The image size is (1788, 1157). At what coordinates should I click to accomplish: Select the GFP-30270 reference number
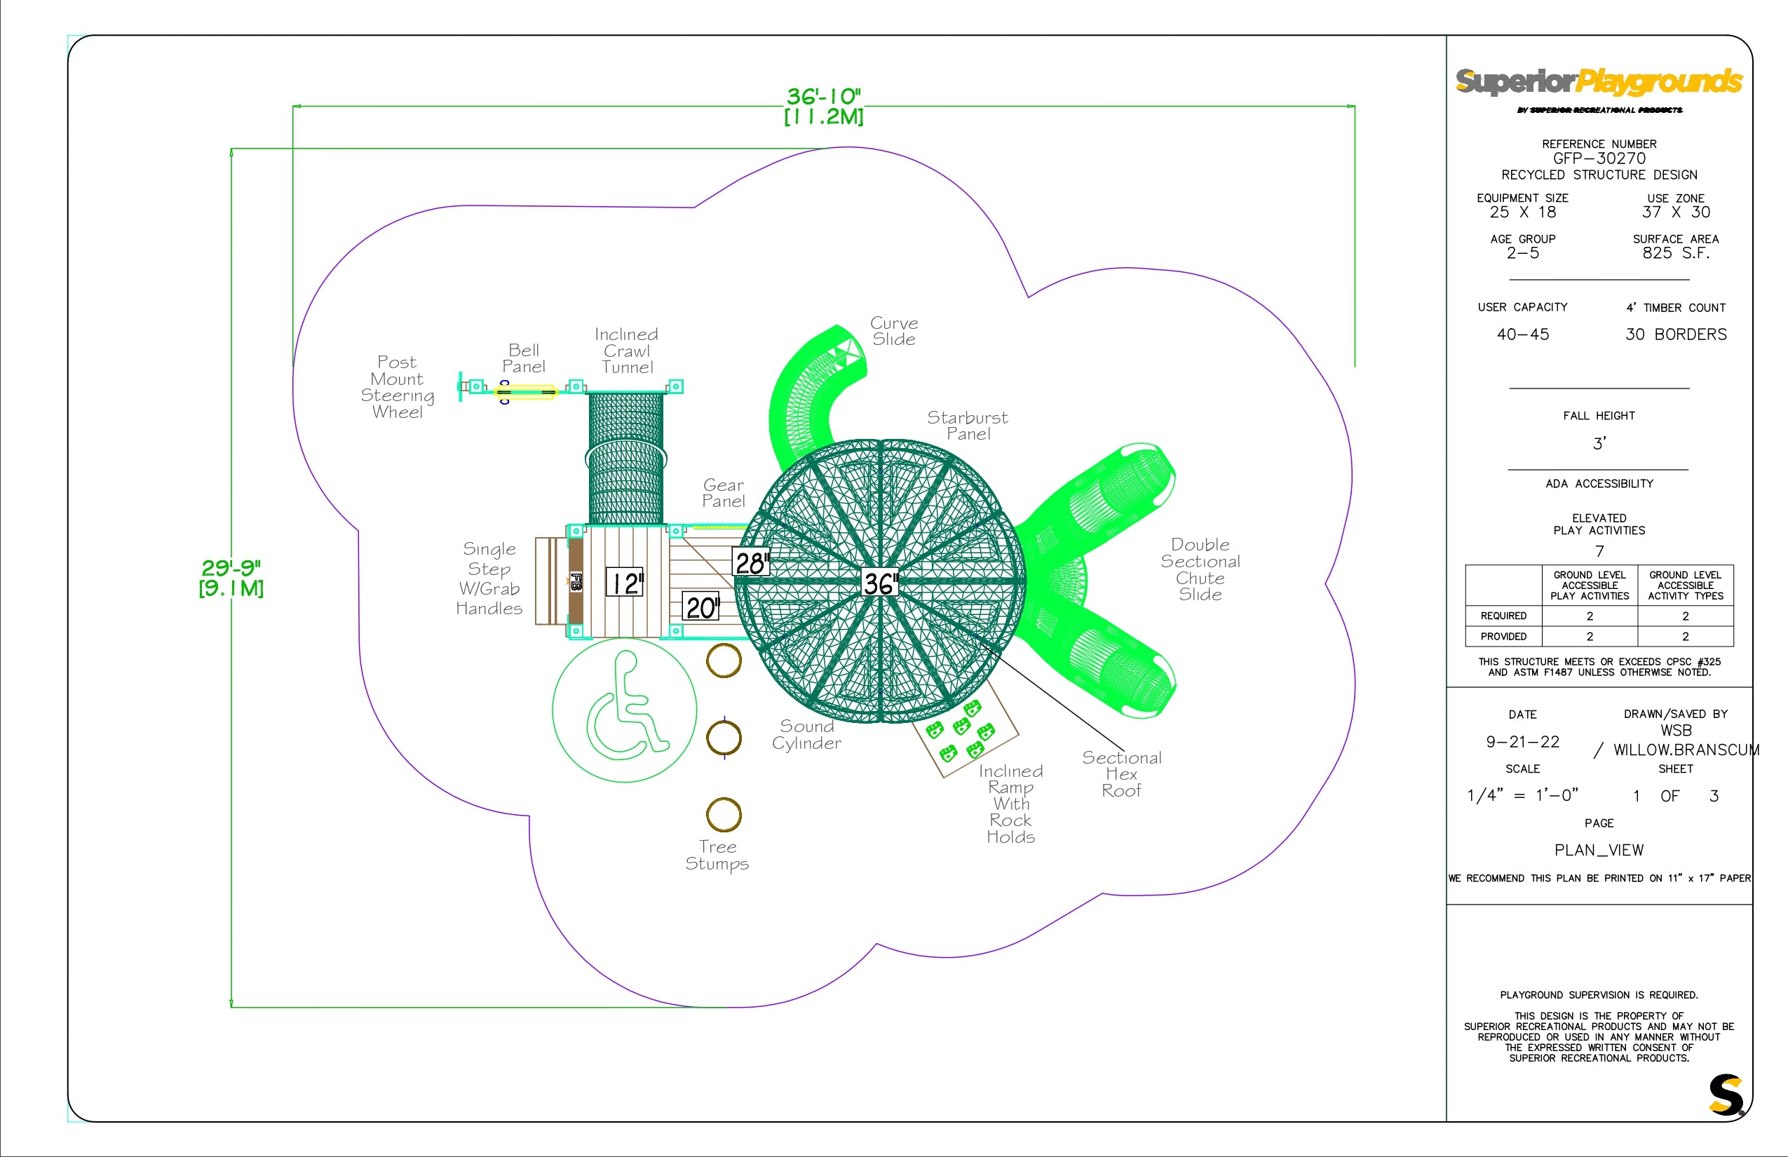[1599, 158]
